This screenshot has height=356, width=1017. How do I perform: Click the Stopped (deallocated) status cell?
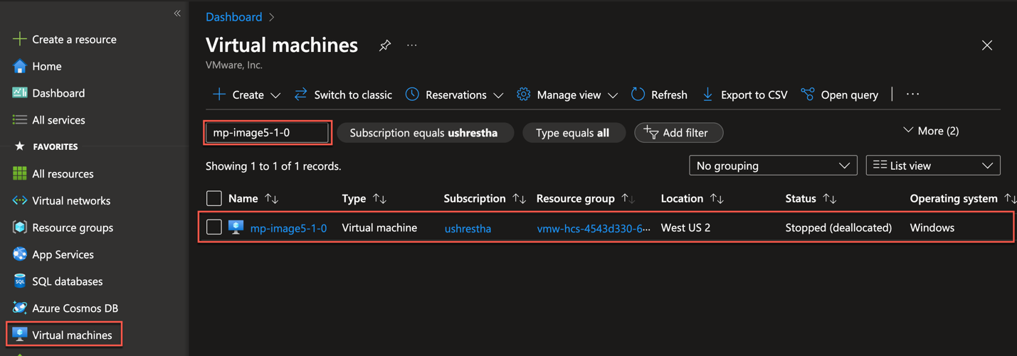[x=838, y=227]
